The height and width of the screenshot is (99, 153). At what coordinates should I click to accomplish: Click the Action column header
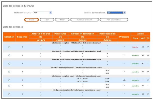[x=140, y=34]
